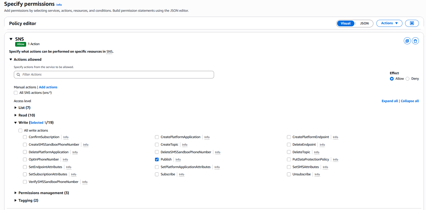426x210 pixels.
Task: Check the SetPlatformApplicationAttributes checkbox
Action: click(x=157, y=167)
